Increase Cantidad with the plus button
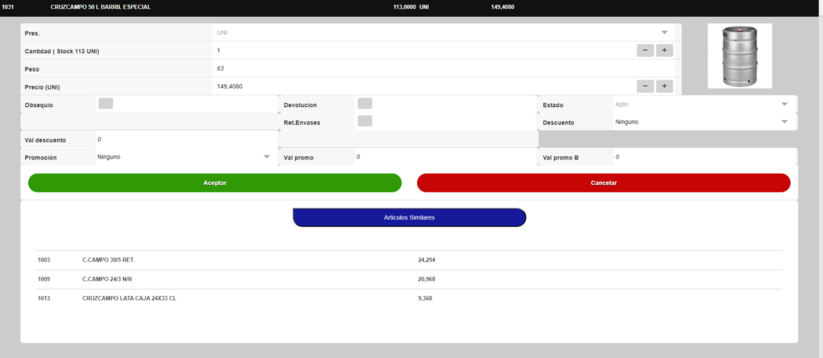Viewport: 823px width, 358px height. (x=664, y=51)
